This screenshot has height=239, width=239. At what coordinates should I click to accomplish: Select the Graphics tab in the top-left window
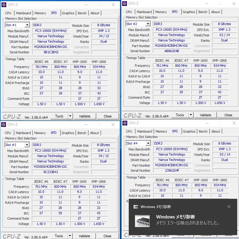68,13
